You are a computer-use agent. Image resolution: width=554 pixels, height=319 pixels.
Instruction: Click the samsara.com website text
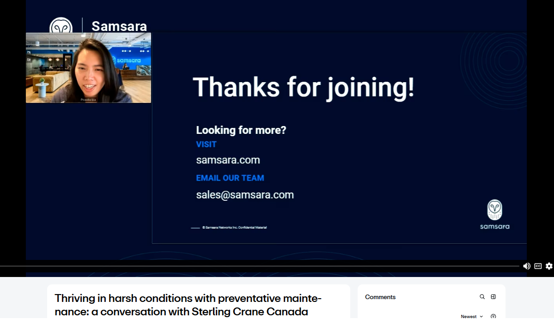click(x=228, y=160)
